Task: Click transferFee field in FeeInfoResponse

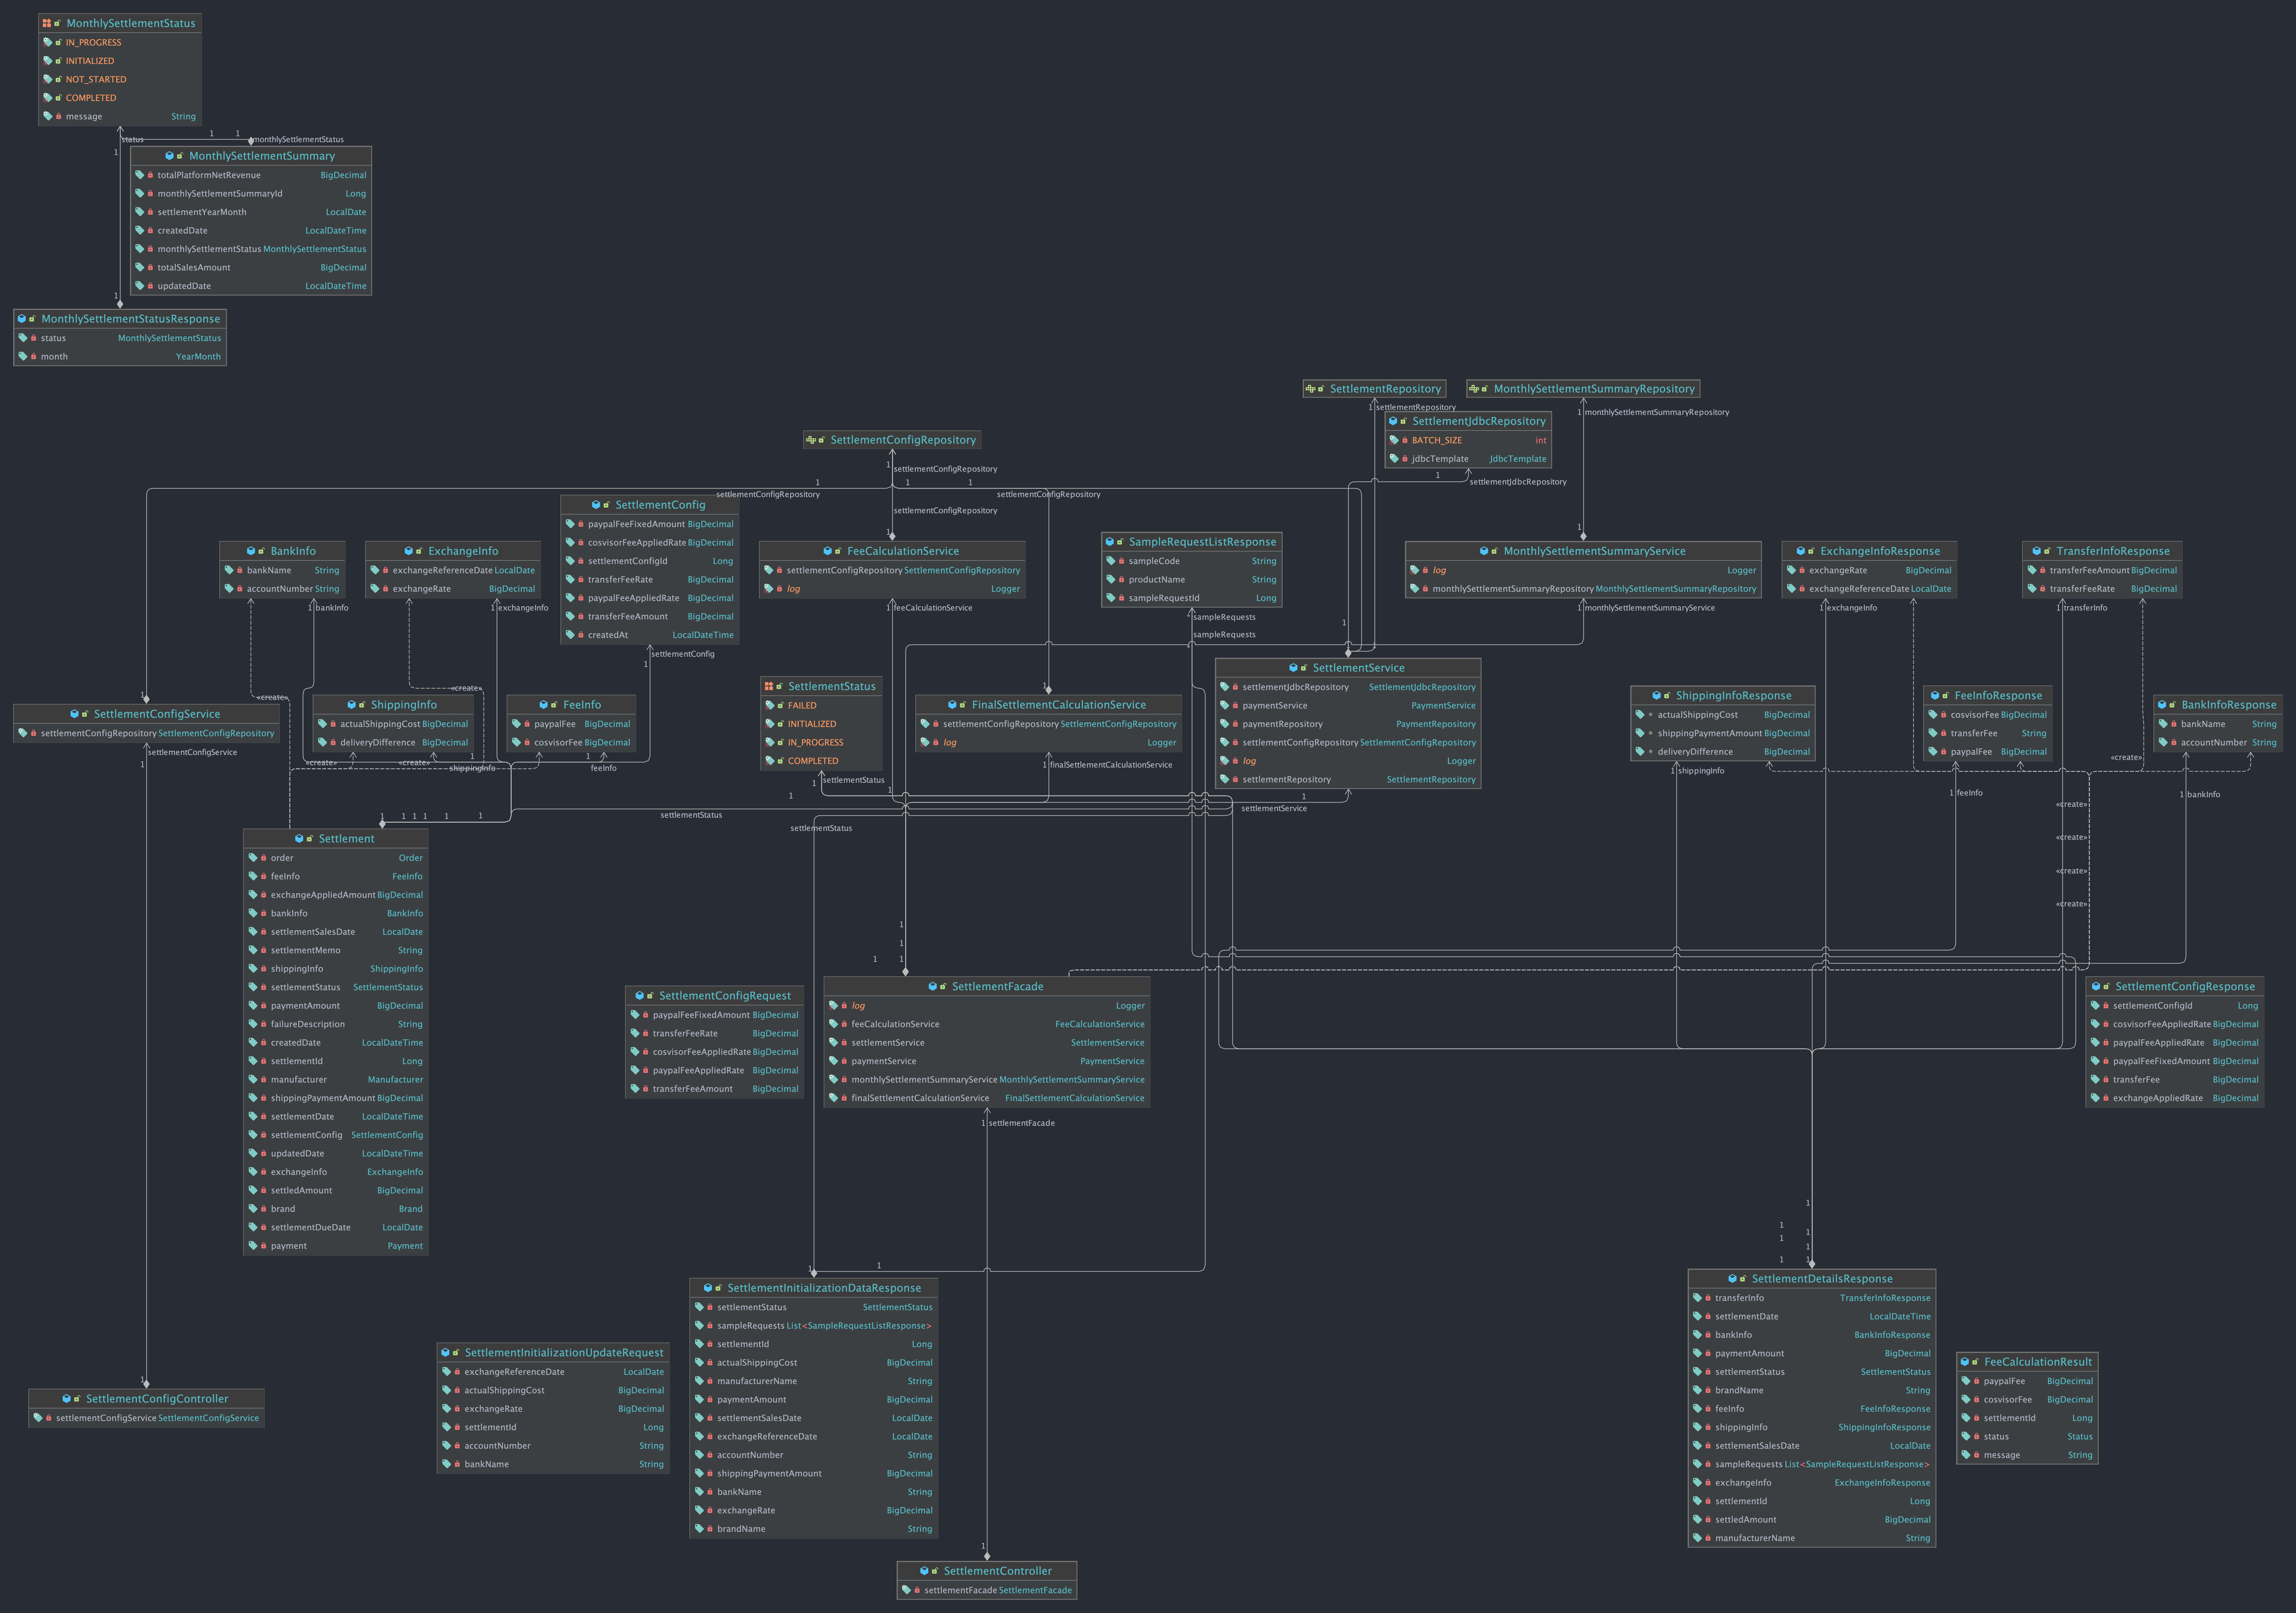Action: 1988,733
